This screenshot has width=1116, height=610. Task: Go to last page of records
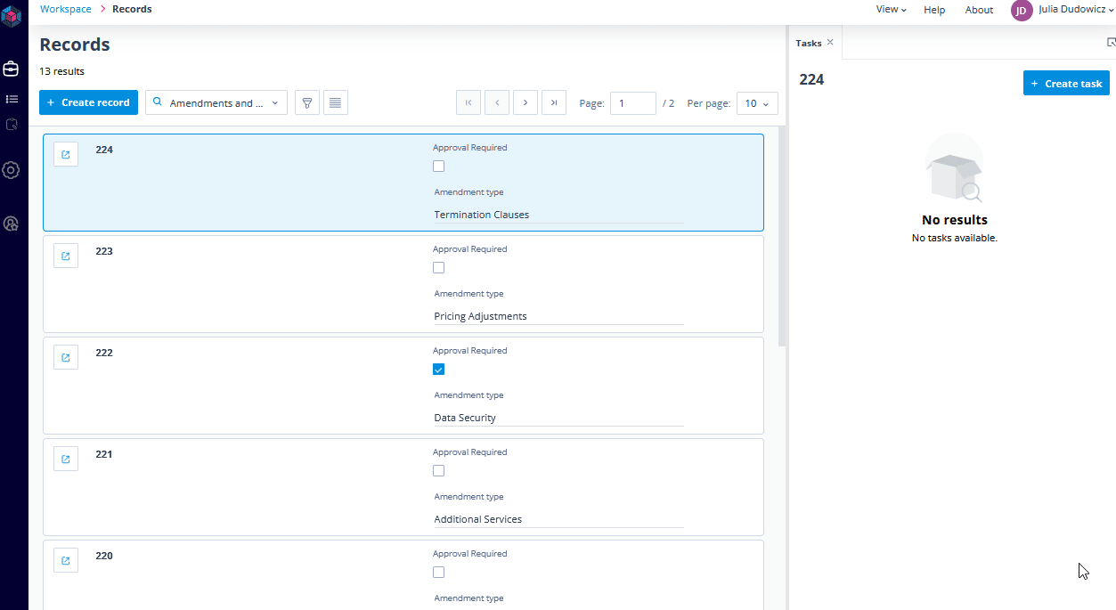click(554, 103)
